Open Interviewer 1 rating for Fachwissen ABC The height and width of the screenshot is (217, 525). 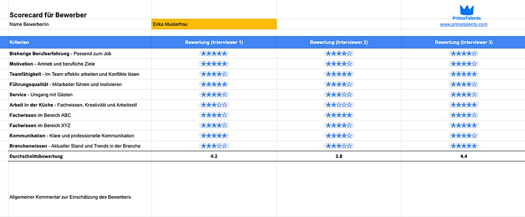[214, 115]
